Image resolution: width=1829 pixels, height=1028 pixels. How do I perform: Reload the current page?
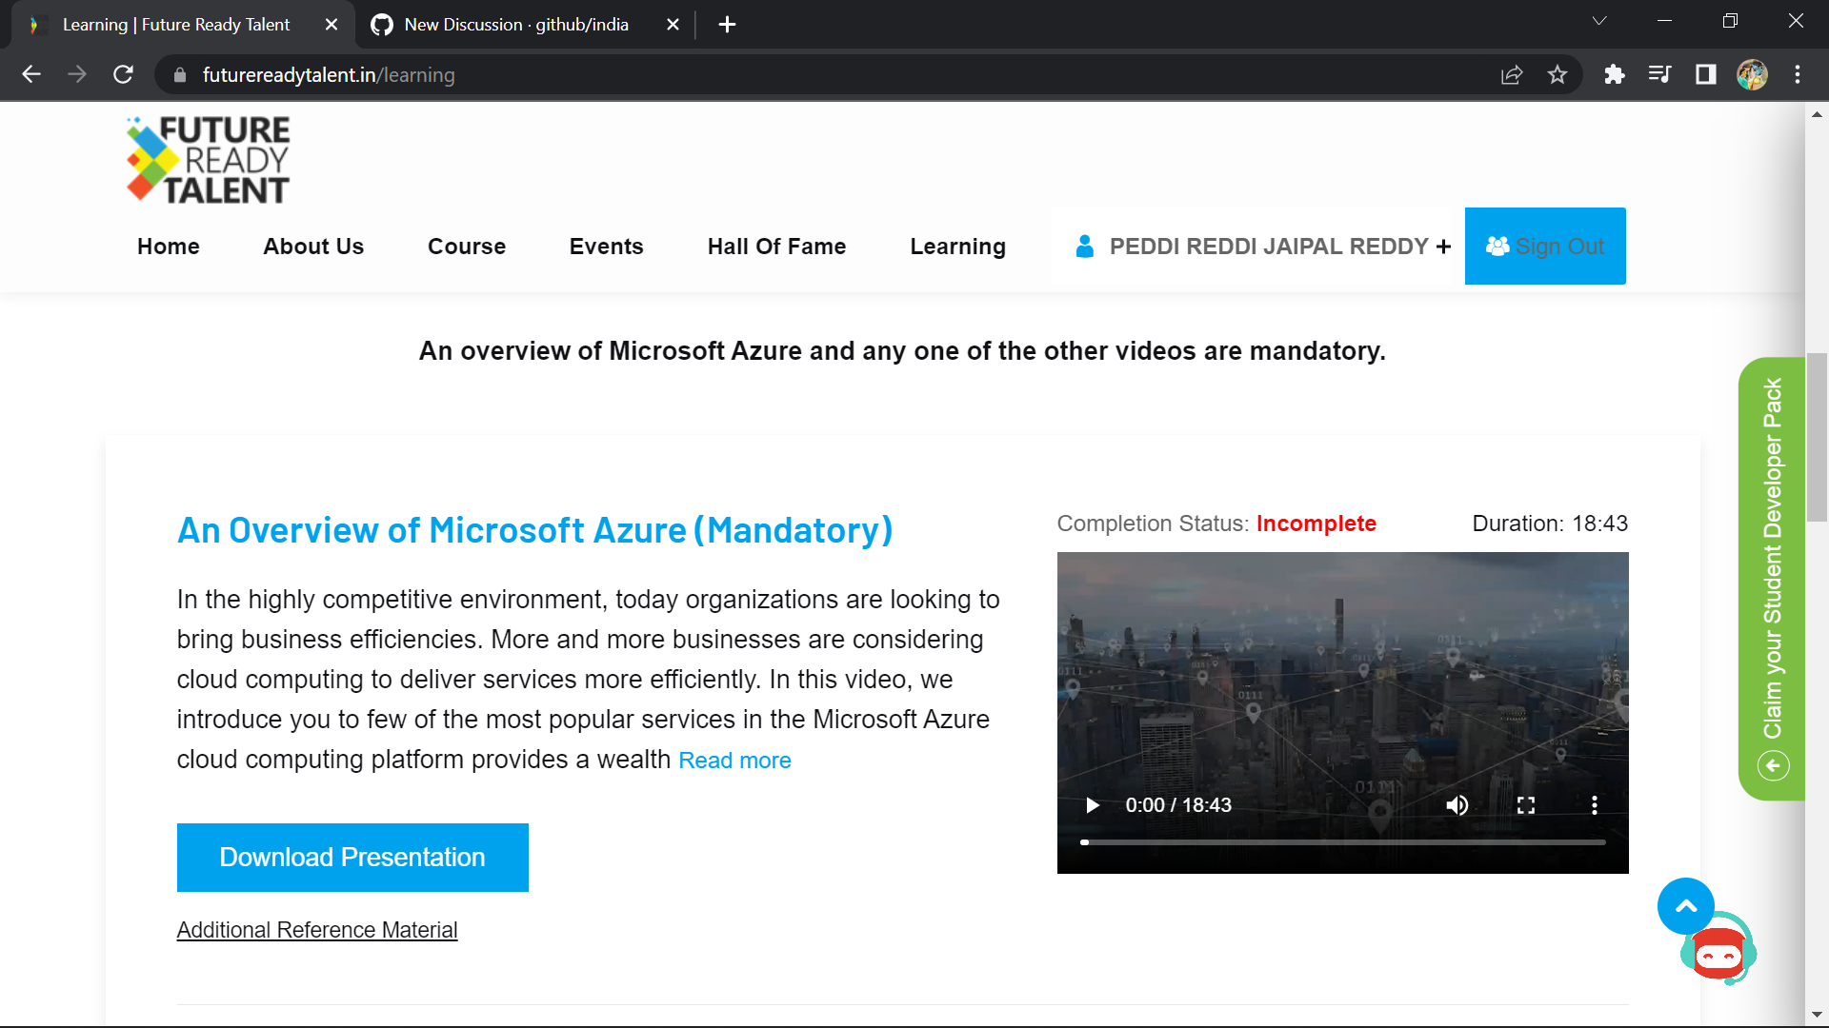123,75
